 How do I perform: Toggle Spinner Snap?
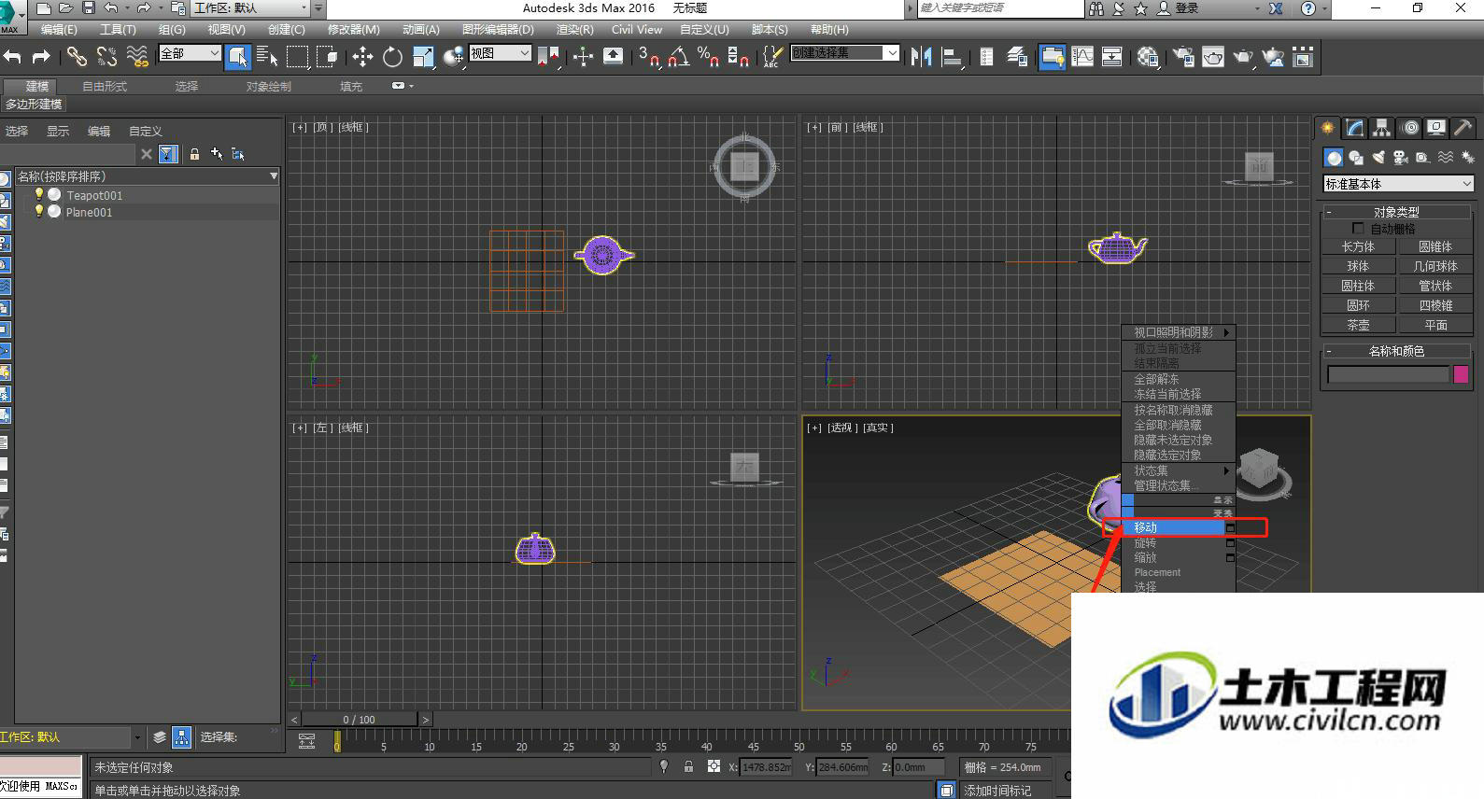739,57
